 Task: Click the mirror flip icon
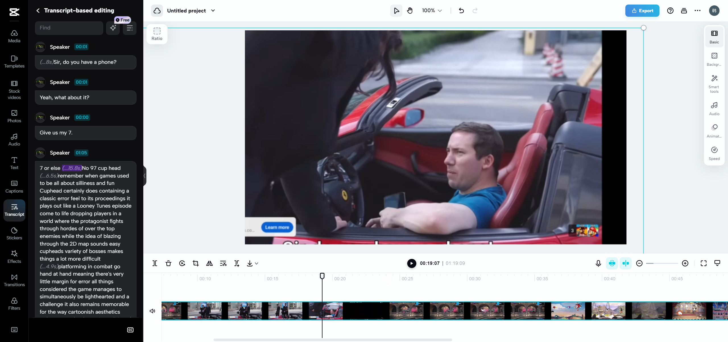point(209,263)
